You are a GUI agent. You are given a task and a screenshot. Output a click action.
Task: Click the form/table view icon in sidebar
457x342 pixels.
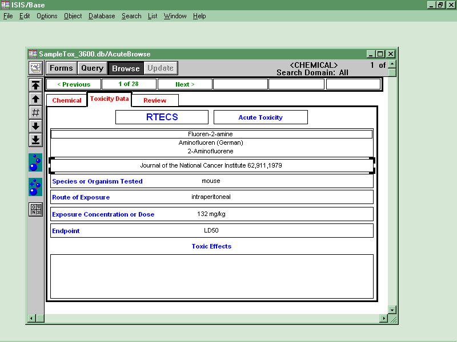coord(35,209)
